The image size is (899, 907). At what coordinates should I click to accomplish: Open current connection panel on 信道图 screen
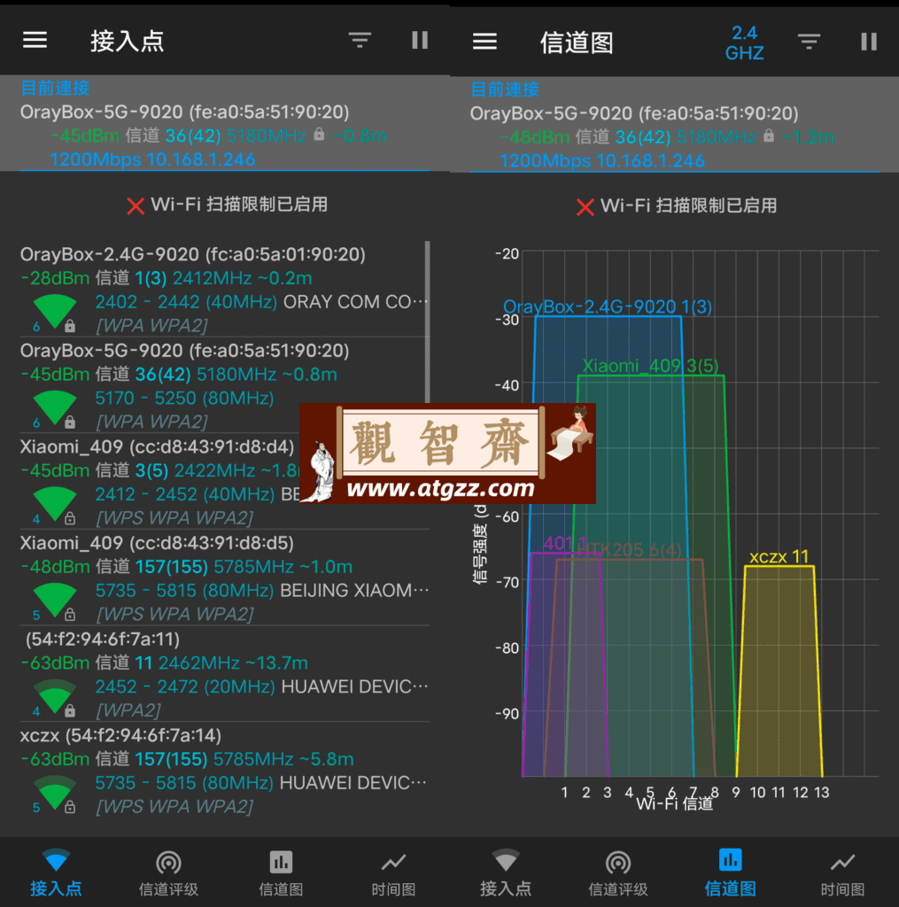pyautogui.click(x=674, y=124)
